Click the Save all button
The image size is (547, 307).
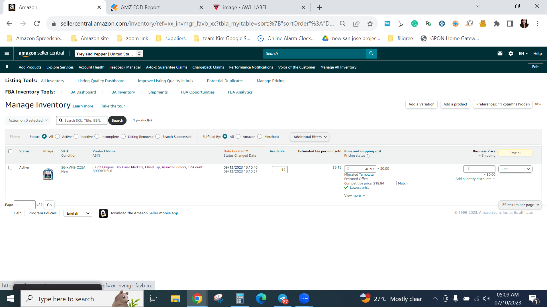[515, 153]
